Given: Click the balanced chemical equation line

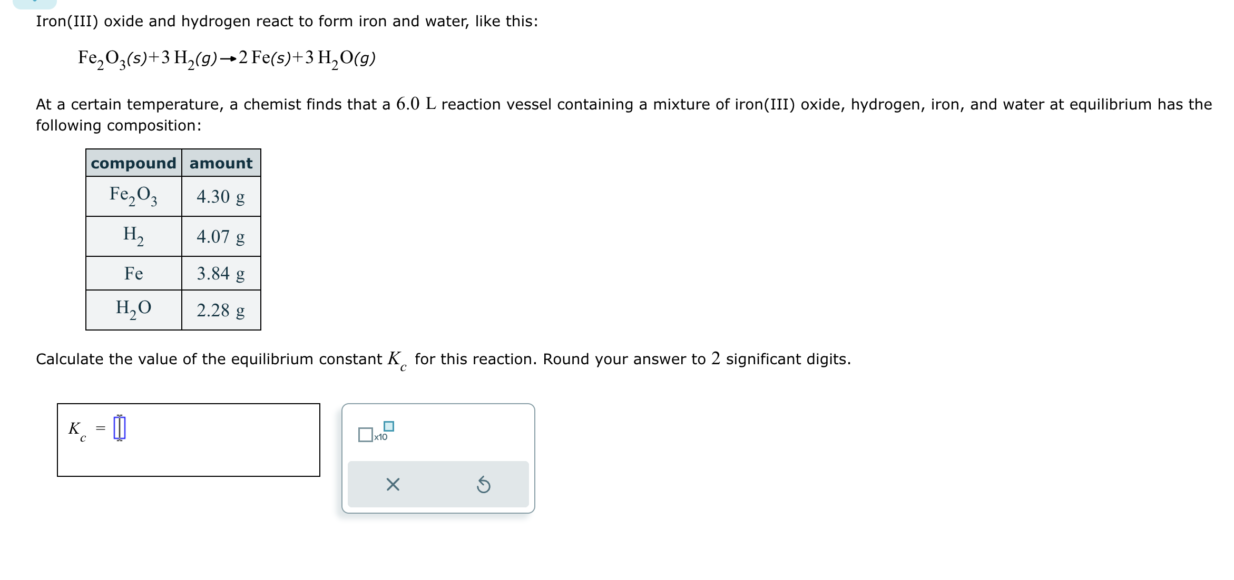Looking at the screenshot, I should [227, 58].
